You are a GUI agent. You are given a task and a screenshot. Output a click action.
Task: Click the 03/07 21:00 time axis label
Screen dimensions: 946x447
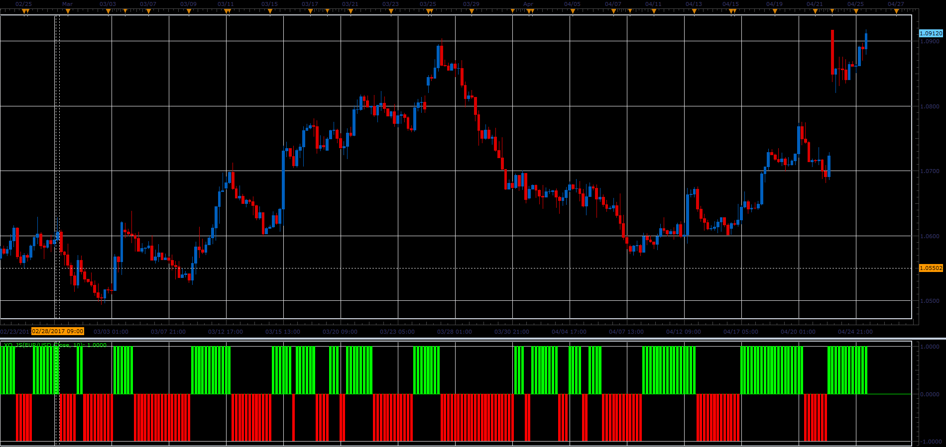tap(168, 332)
